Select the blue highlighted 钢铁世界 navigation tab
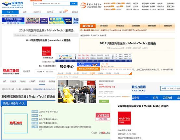Viewport: 180px width, 140px height. (10, 12)
